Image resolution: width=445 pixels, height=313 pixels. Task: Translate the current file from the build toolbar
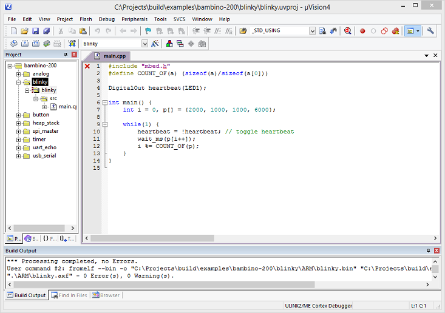(x=13, y=44)
